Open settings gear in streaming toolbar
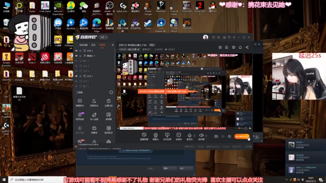Image resolution: width=326 pixels, height=183 pixels. tap(229, 137)
